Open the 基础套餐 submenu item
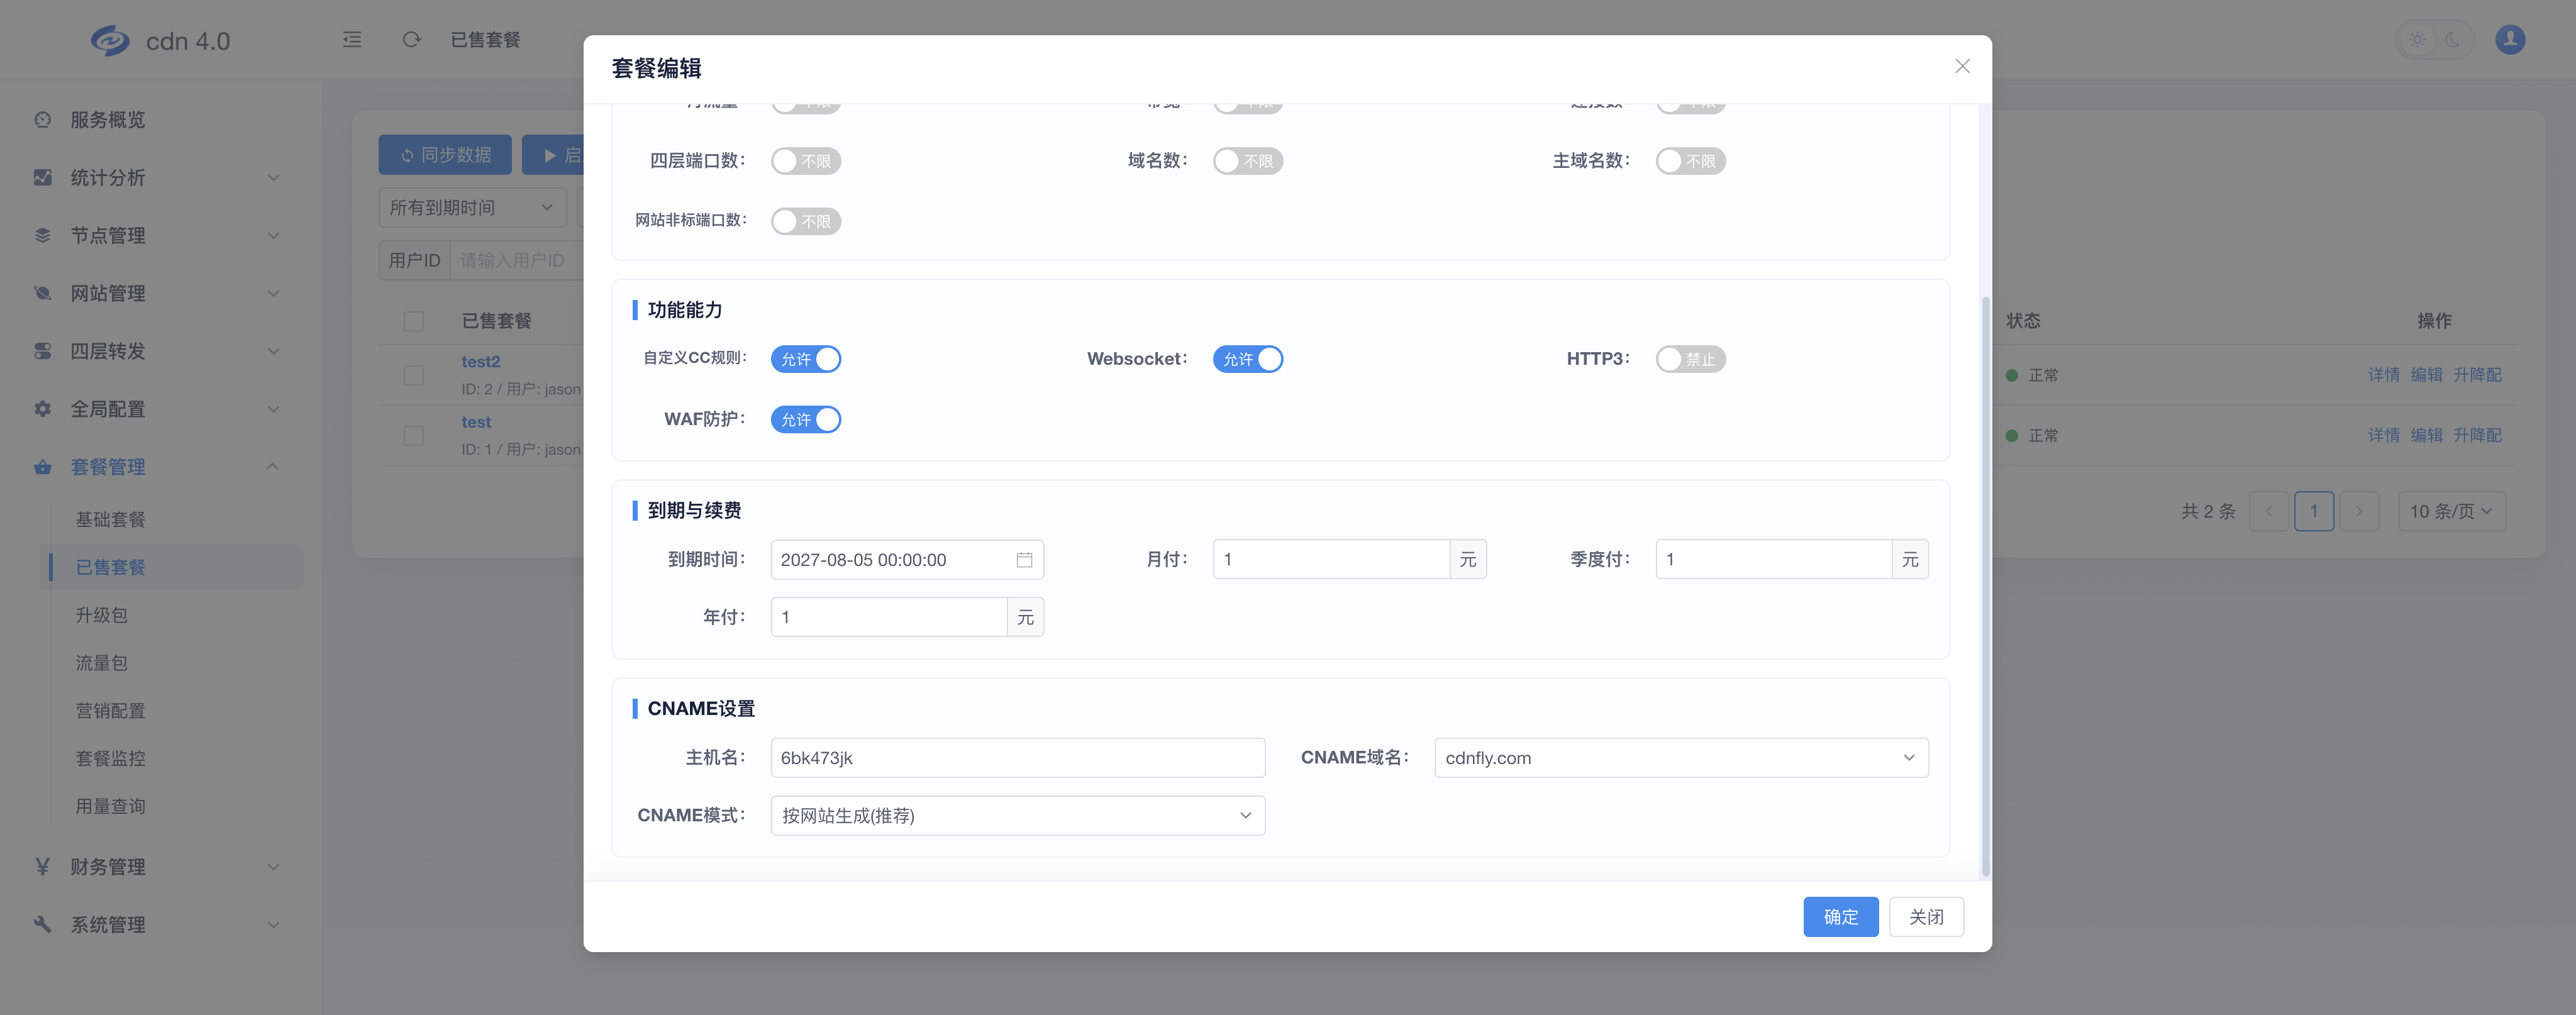The image size is (2576, 1015). [x=111, y=520]
